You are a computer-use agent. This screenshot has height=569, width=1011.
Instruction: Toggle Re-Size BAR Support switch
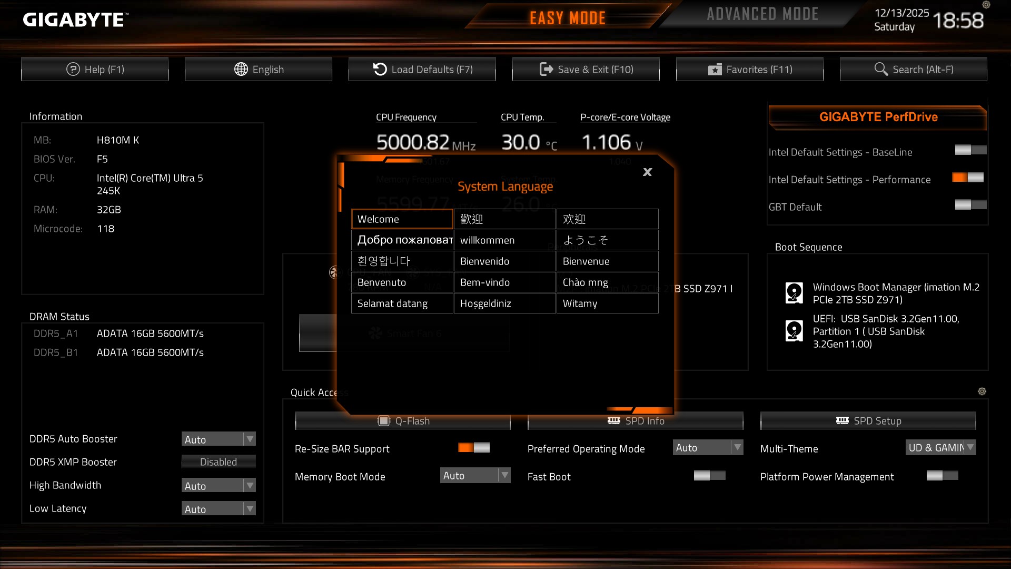pyautogui.click(x=473, y=448)
